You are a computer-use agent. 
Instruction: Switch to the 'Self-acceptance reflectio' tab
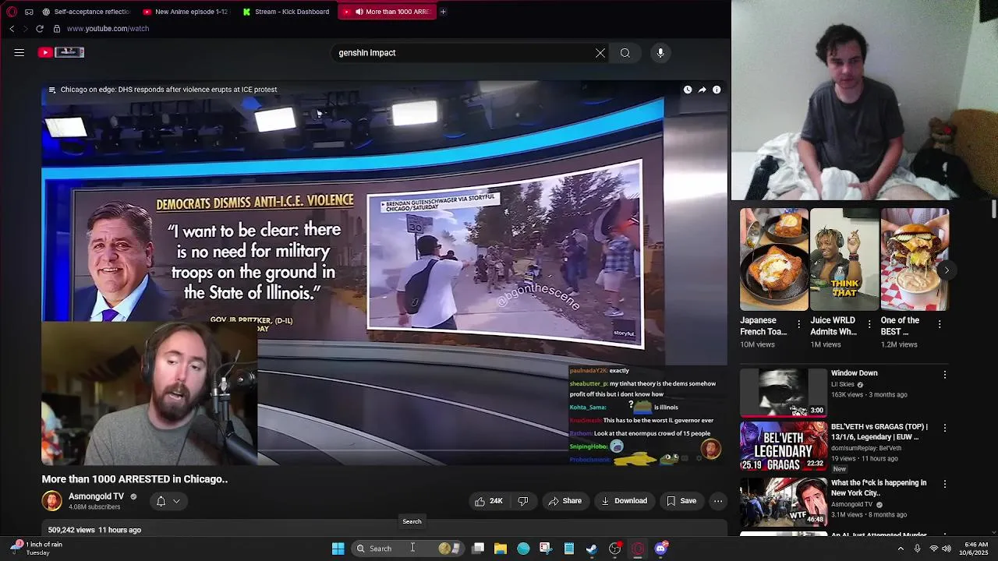tap(86, 12)
